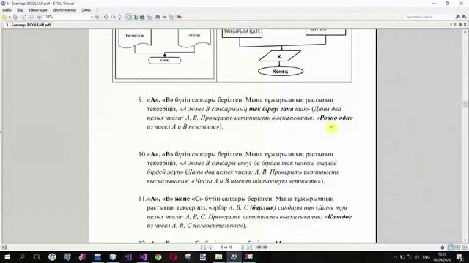Click the rotate left toolbar icon
The height and width of the screenshot is (263, 469).
coord(23,17)
